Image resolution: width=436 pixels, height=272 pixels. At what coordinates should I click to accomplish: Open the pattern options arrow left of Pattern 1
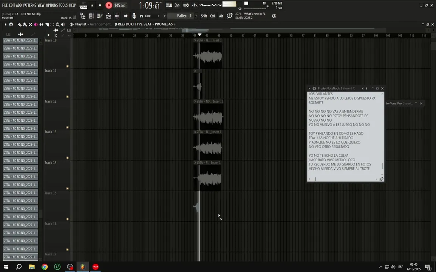pyautogui.click(x=165, y=16)
